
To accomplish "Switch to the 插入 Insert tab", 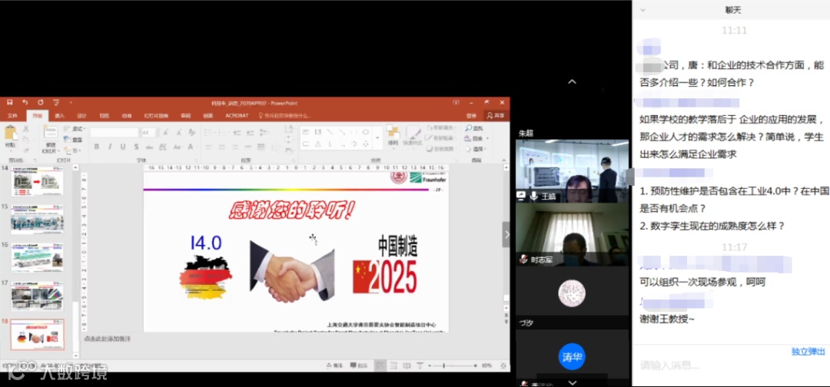I will point(60,115).
